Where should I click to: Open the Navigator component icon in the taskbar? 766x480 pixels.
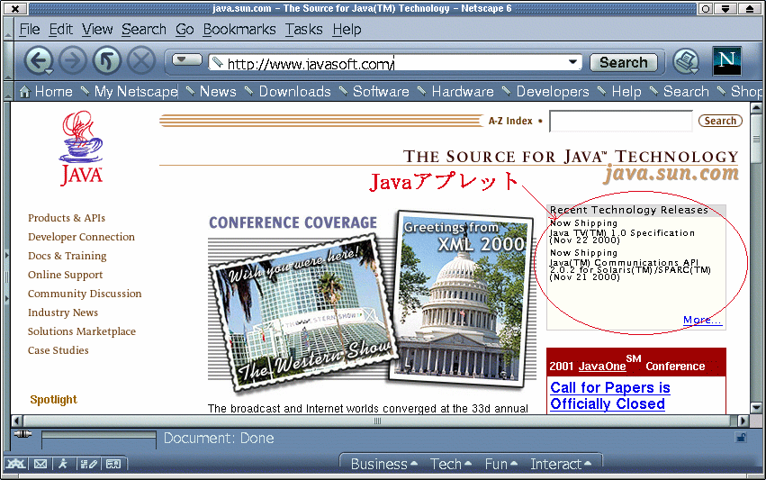click(14, 464)
